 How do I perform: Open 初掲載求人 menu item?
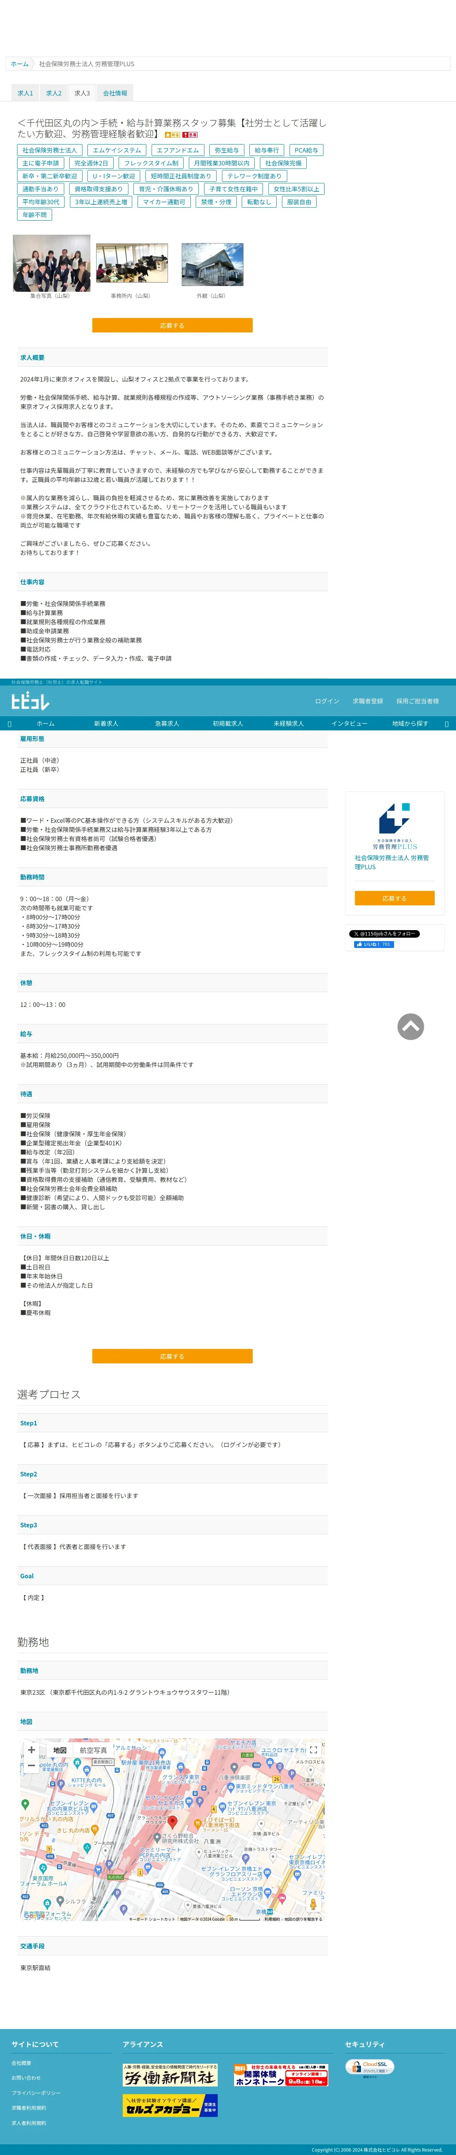point(228,724)
